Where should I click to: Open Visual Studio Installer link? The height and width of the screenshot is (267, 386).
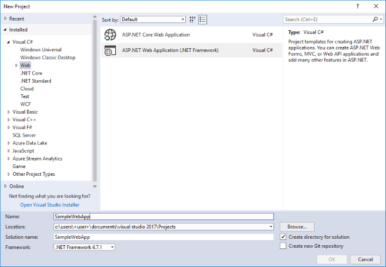[x=50, y=205]
